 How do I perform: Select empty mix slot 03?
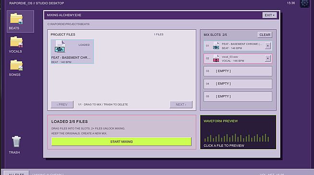tap(238, 71)
